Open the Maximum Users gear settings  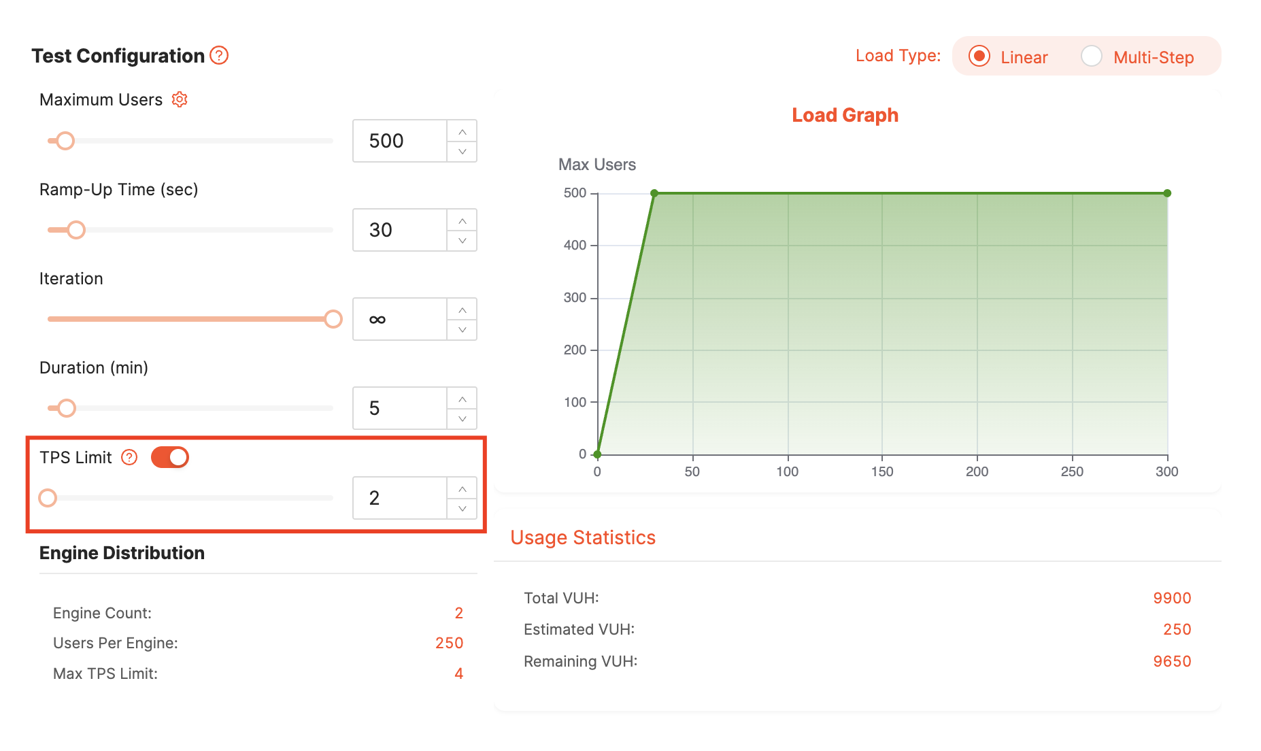coord(180,99)
